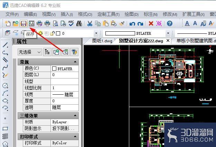The height and width of the screenshot is (147, 216).
Task: Select the Circle drawing tool
Action: [5, 86]
